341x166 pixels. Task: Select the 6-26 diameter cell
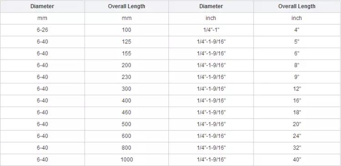pyautogui.click(x=42, y=30)
